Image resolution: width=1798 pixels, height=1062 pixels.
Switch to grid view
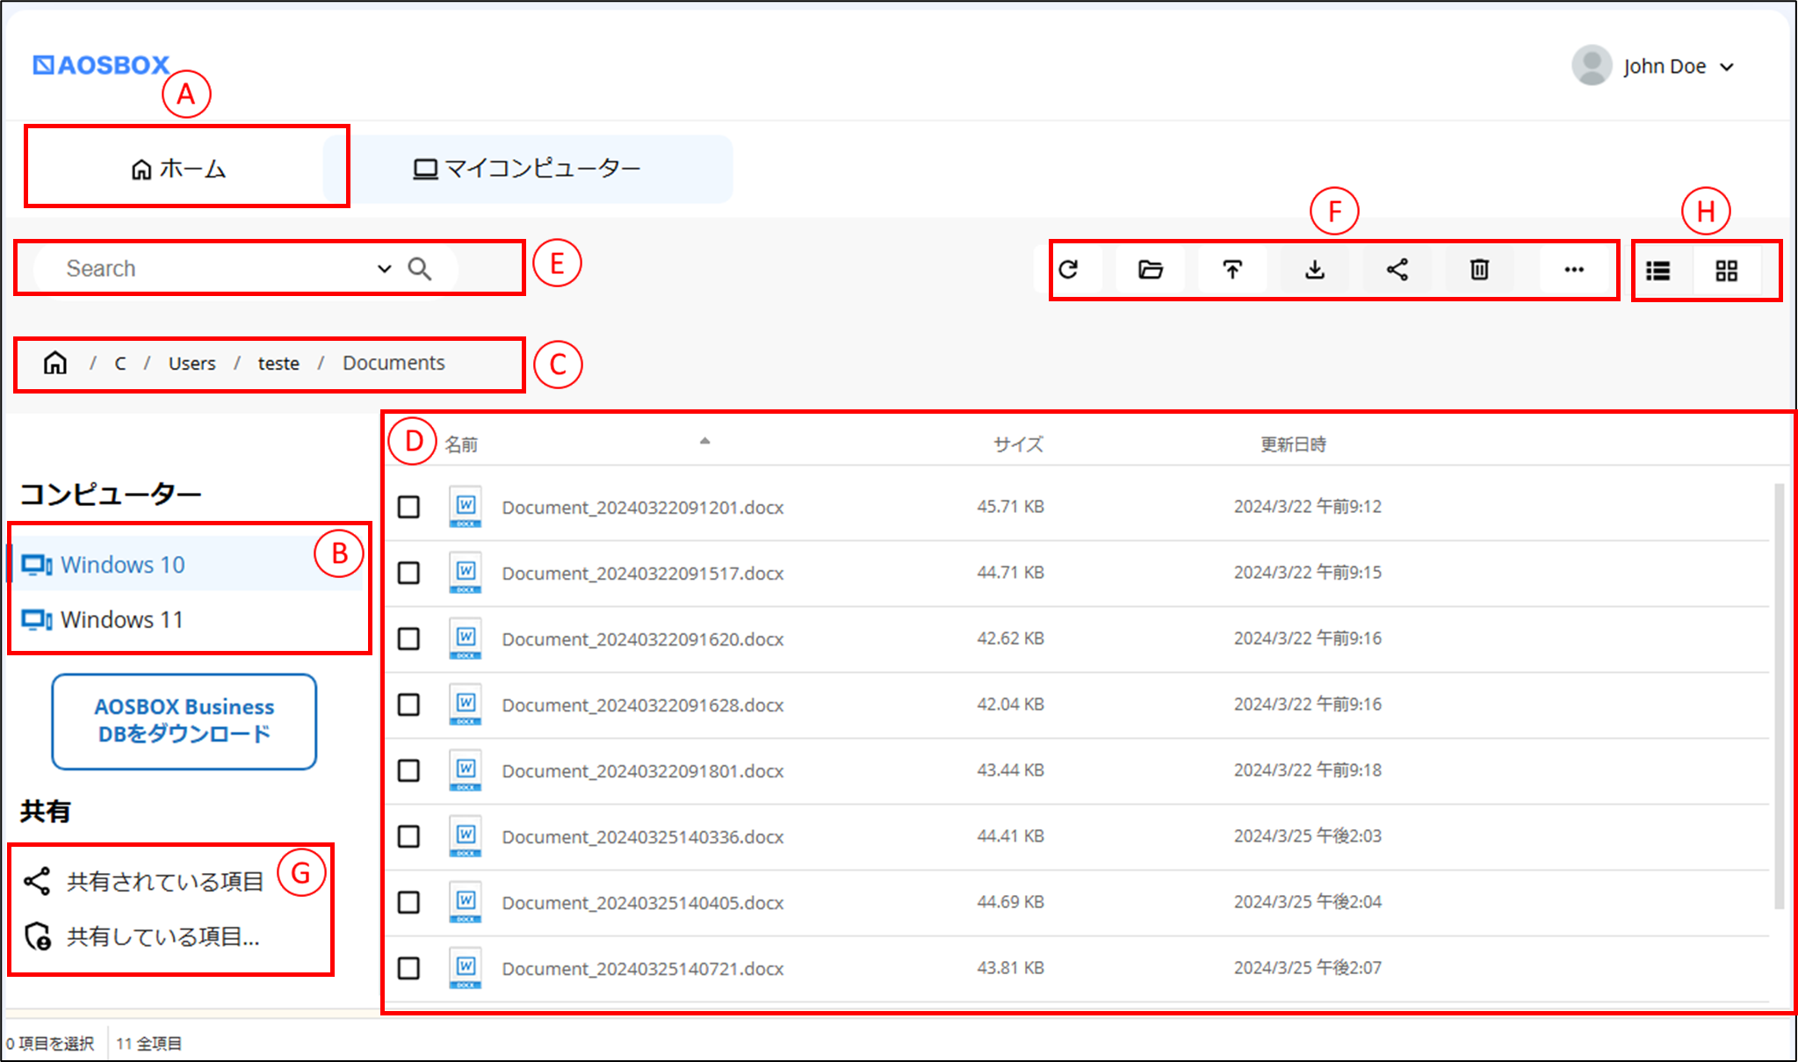1727,271
